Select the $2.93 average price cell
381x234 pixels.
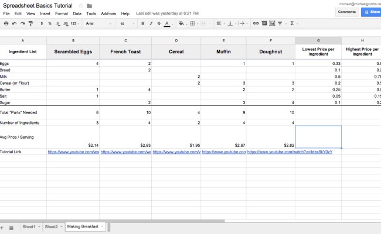[x=125, y=137]
